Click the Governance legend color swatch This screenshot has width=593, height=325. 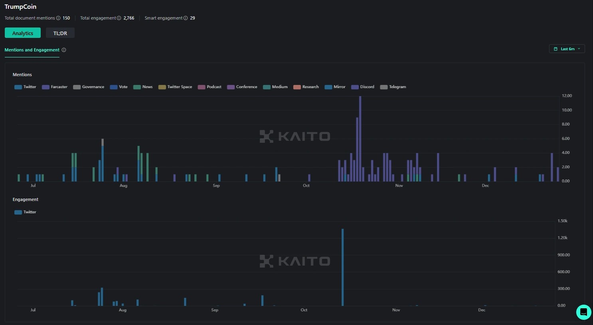point(77,87)
